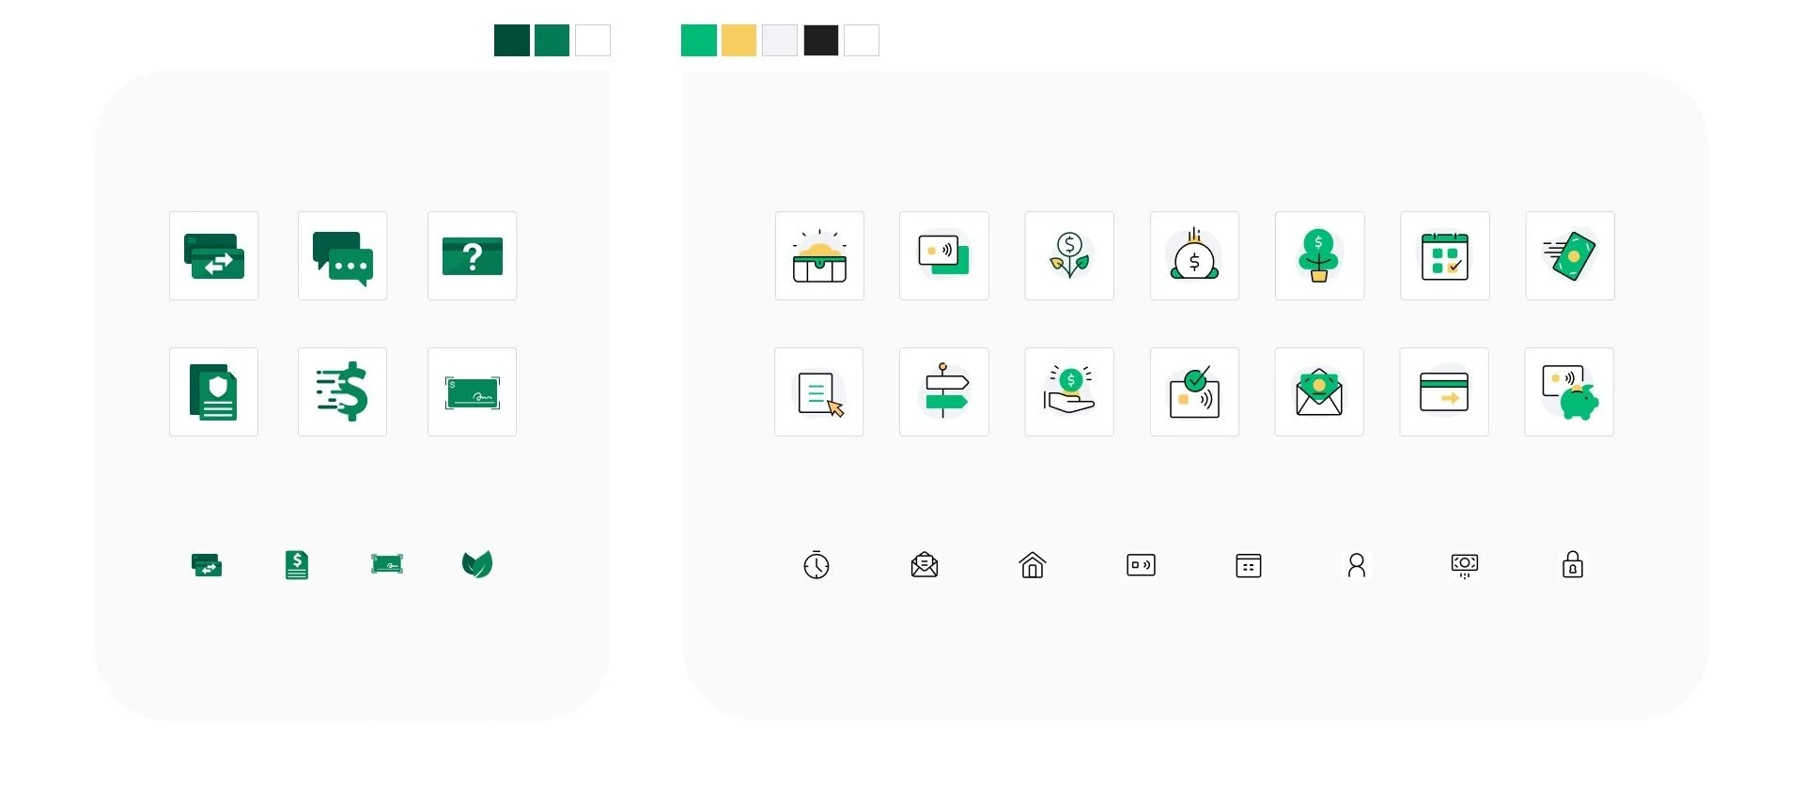Select the padlock outline icon
This screenshot has width=1804, height=812.
click(1573, 564)
